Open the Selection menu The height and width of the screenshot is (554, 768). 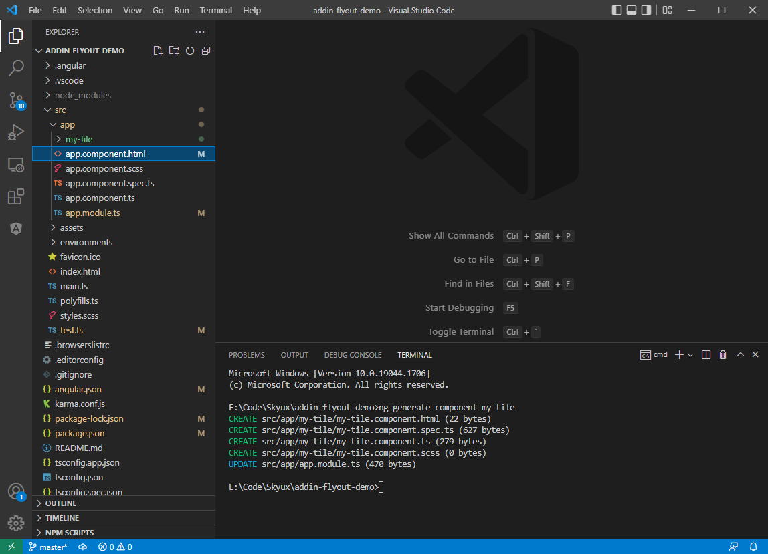click(x=95, y=10)
